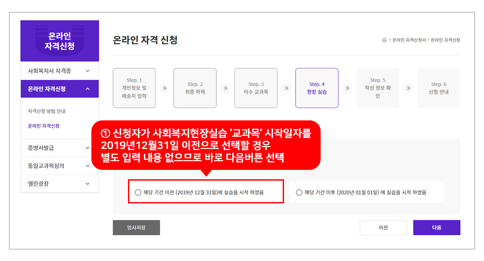The image size is (484, 261).
Task: Click arrow icon between Step 4 and Step 5
Action: [347, 88]
